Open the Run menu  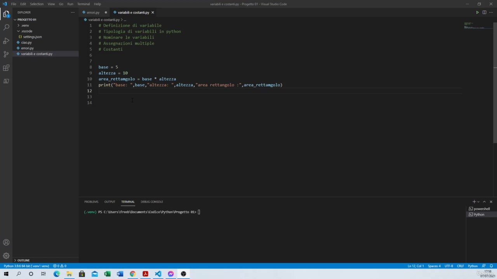tap(70, 4)
